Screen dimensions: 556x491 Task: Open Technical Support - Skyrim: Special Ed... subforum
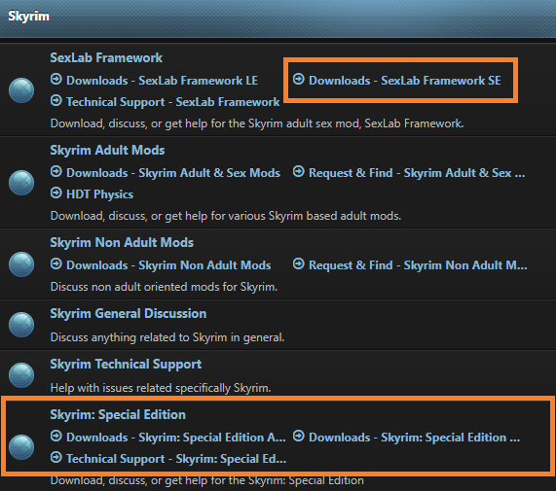[176, 459]
